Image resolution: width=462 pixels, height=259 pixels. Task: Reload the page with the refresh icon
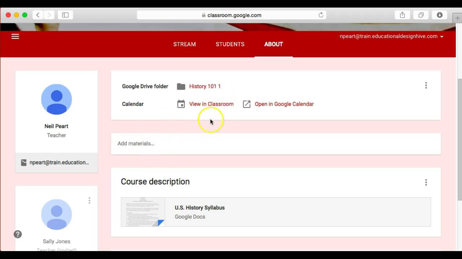321,15
